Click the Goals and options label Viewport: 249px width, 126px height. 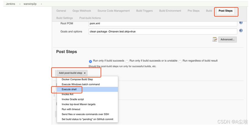coord(71,32)
